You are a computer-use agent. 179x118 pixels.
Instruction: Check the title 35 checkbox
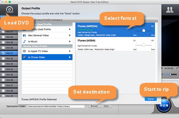(x=3, y=75)
